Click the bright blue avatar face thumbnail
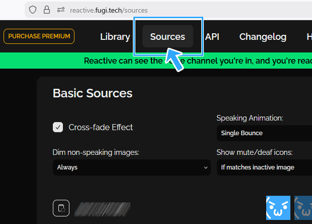 (278, 208)
